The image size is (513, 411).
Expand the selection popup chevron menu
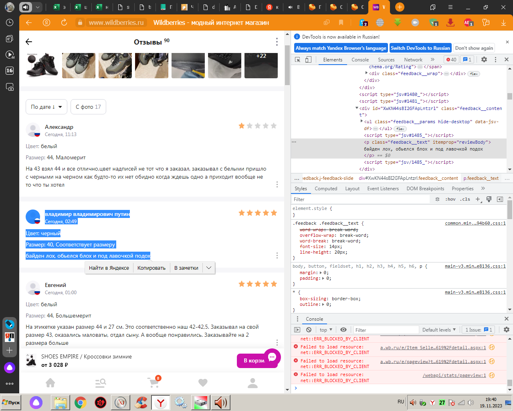(209, 268)
